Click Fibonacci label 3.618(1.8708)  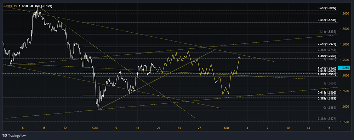327,20
